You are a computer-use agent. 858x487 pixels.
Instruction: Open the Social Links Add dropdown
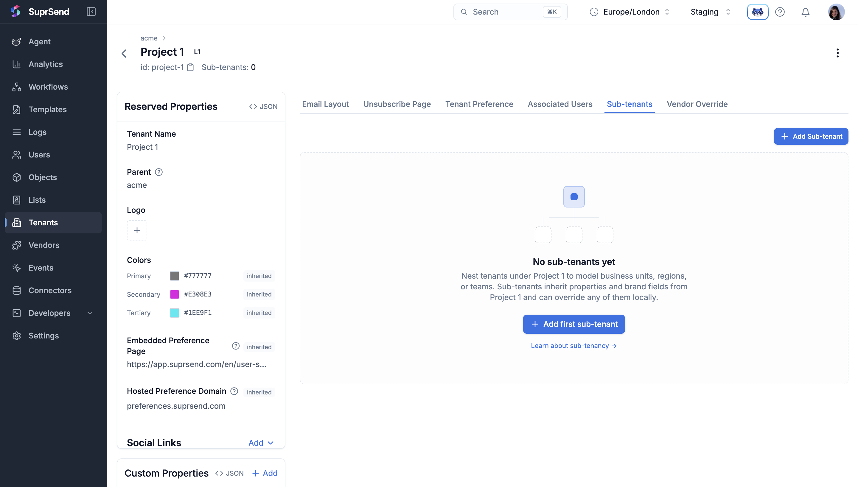point(261,443)
